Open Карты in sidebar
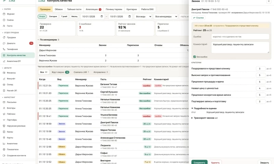Image resolution: width=274 pixels, height=164 pixels. pos(17,138)
